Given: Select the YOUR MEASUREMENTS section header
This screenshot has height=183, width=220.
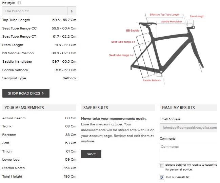Looking at the screenshot, I should click(24, 108).
